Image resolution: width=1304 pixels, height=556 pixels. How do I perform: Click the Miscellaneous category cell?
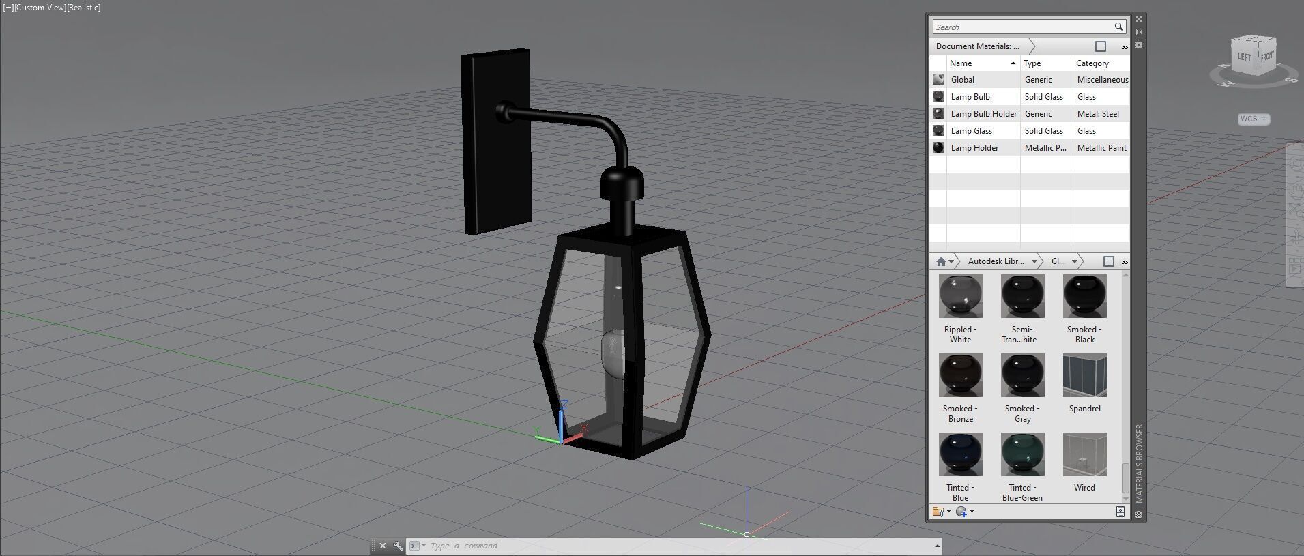[x=1103, y=80]
